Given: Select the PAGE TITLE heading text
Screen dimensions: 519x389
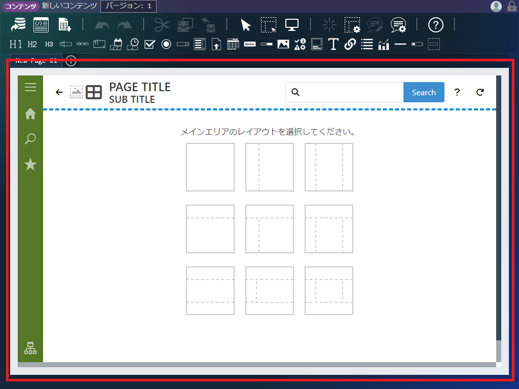Looking at the screenshot, I should [140, 87].
